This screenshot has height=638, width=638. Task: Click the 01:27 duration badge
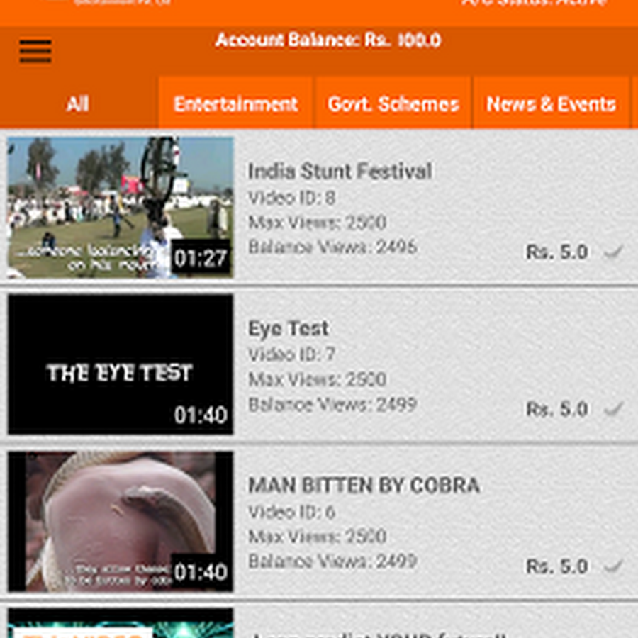click(200, 258)
